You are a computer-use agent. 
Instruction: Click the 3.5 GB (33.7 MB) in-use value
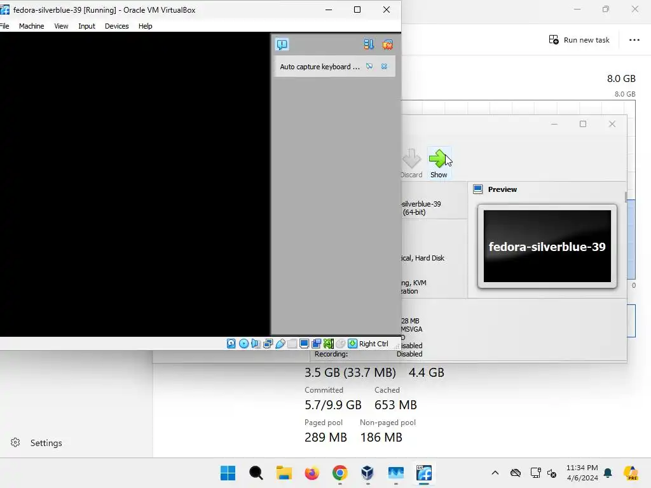[x=350, y=372]
